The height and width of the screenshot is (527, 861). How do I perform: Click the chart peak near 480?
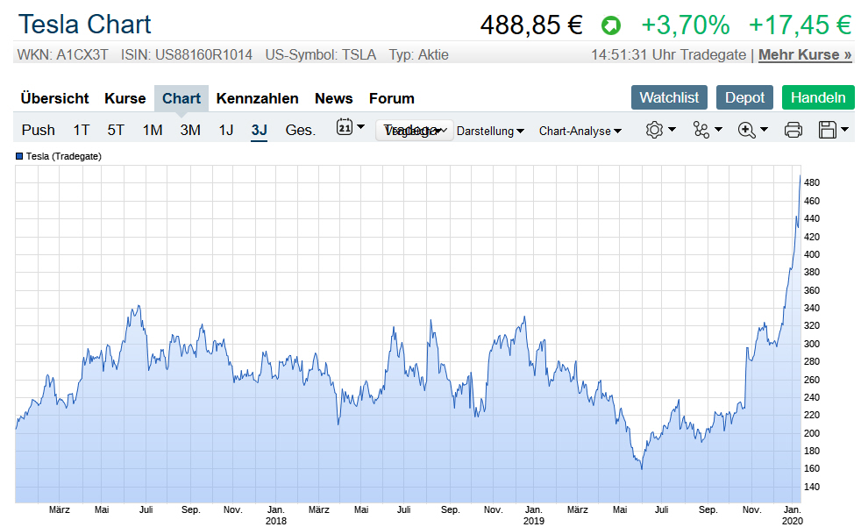point(800,176)
